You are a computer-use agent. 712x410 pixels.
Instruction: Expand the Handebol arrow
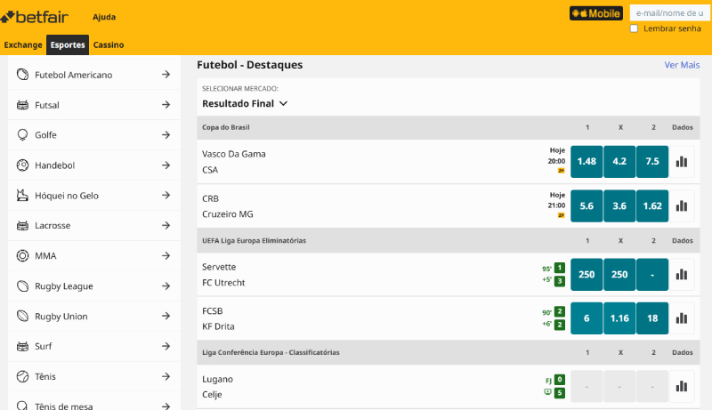tap(166, 165)
